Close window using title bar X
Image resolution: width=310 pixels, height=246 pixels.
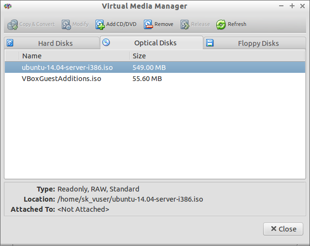302,6
